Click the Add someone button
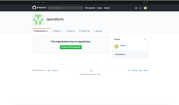This screenshot has width=179, height=105. click(x=120, y=54)
